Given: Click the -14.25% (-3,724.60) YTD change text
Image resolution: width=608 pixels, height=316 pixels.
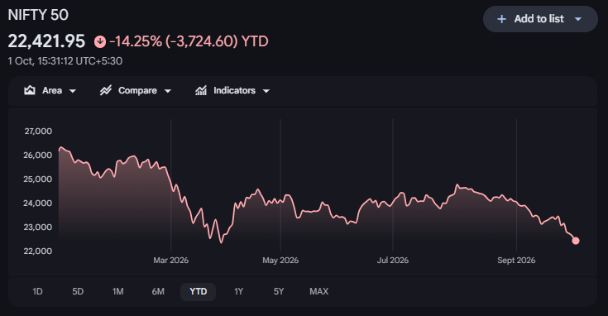Looking at the screenshot, I should click(189, 41).
